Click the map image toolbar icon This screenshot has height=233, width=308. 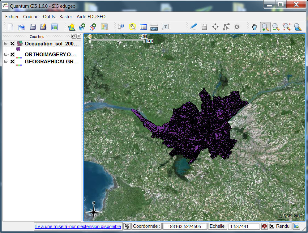(x=104, y=27)
